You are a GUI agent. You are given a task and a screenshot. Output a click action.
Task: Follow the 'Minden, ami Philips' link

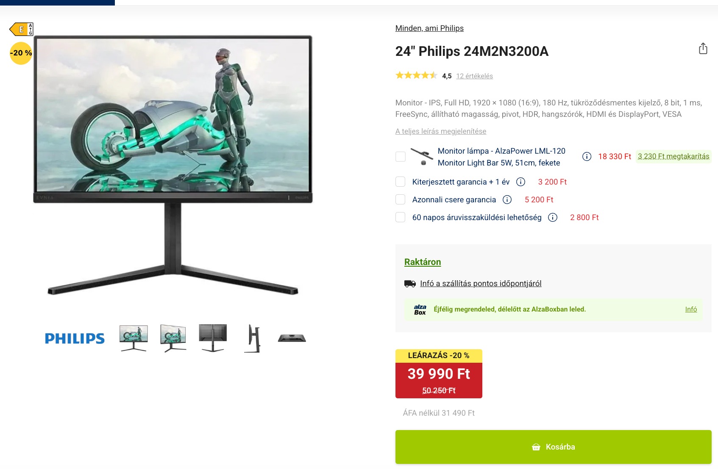pos(429,28)
